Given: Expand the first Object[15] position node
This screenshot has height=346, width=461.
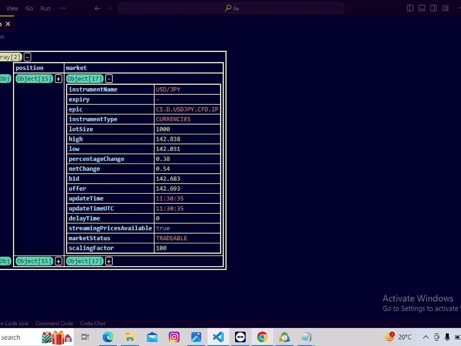Looking at the screenshot, I should pos(58,78).
